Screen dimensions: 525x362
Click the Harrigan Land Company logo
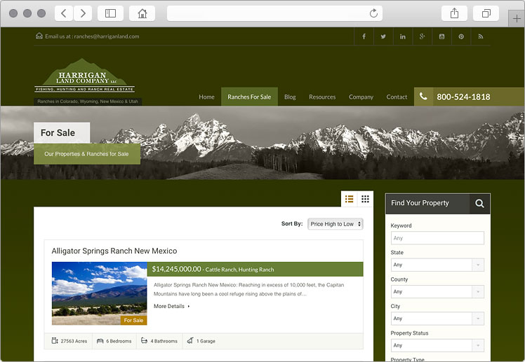(85, 76)
